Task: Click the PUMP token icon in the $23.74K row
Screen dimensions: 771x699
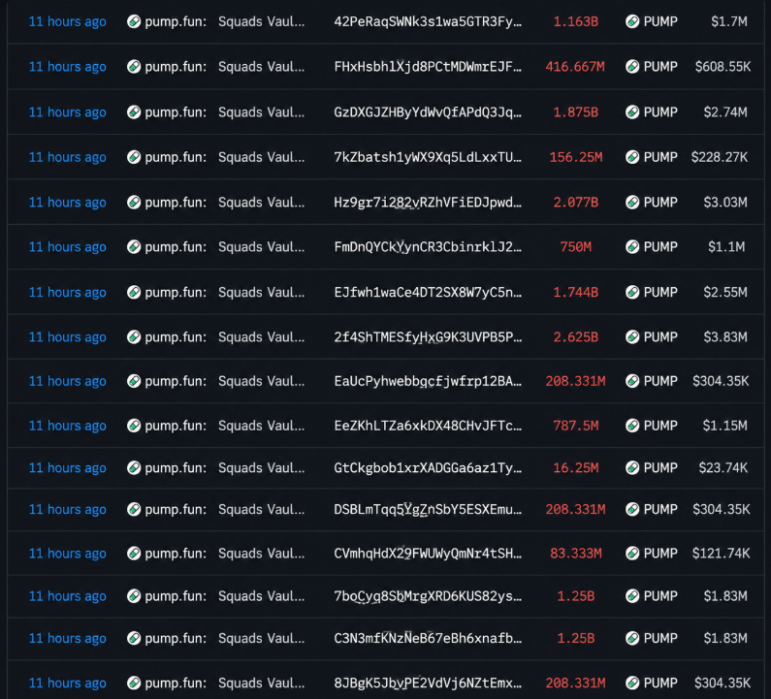Action: (x=632, y=468)
